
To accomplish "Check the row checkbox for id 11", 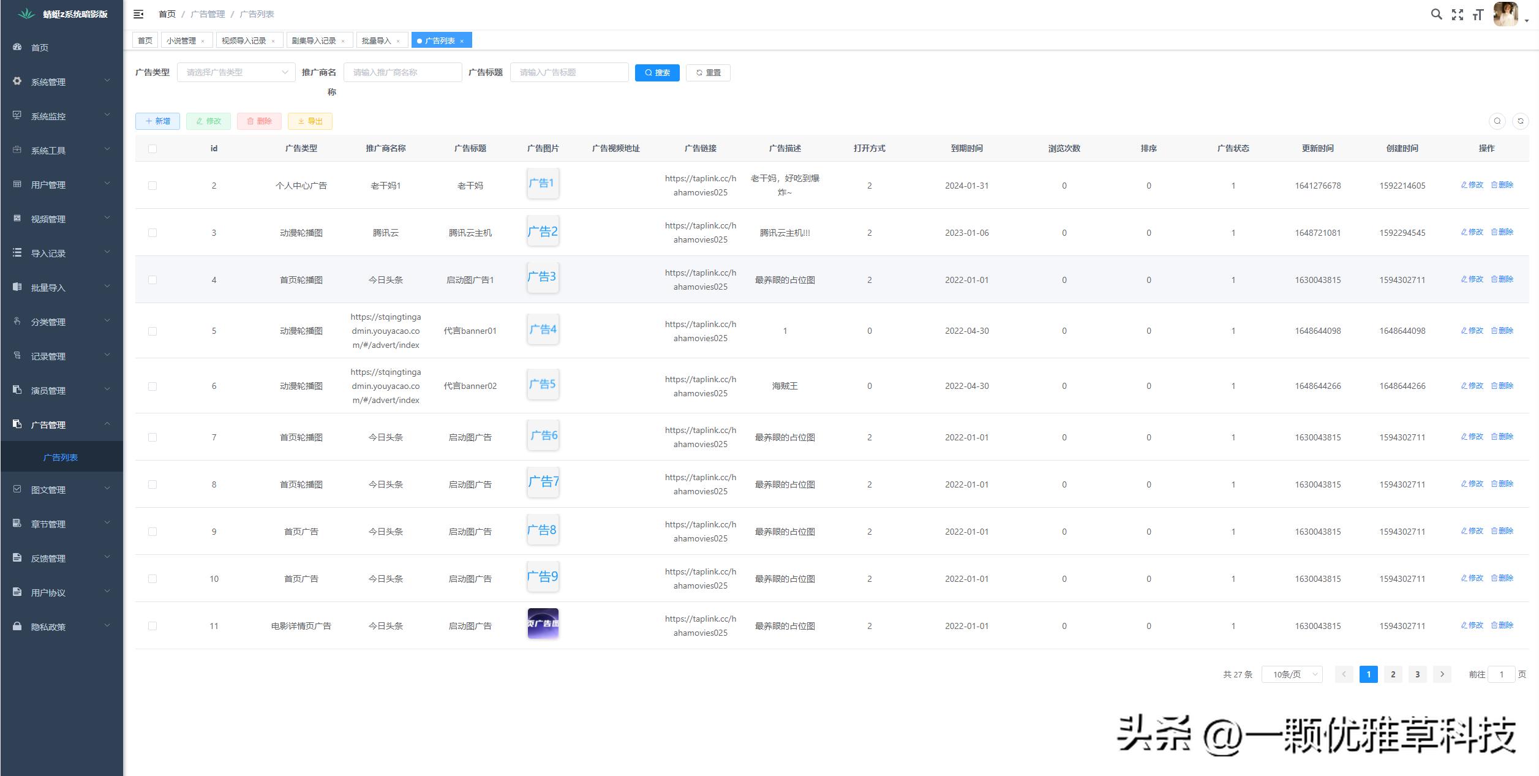I will (152, 625).
